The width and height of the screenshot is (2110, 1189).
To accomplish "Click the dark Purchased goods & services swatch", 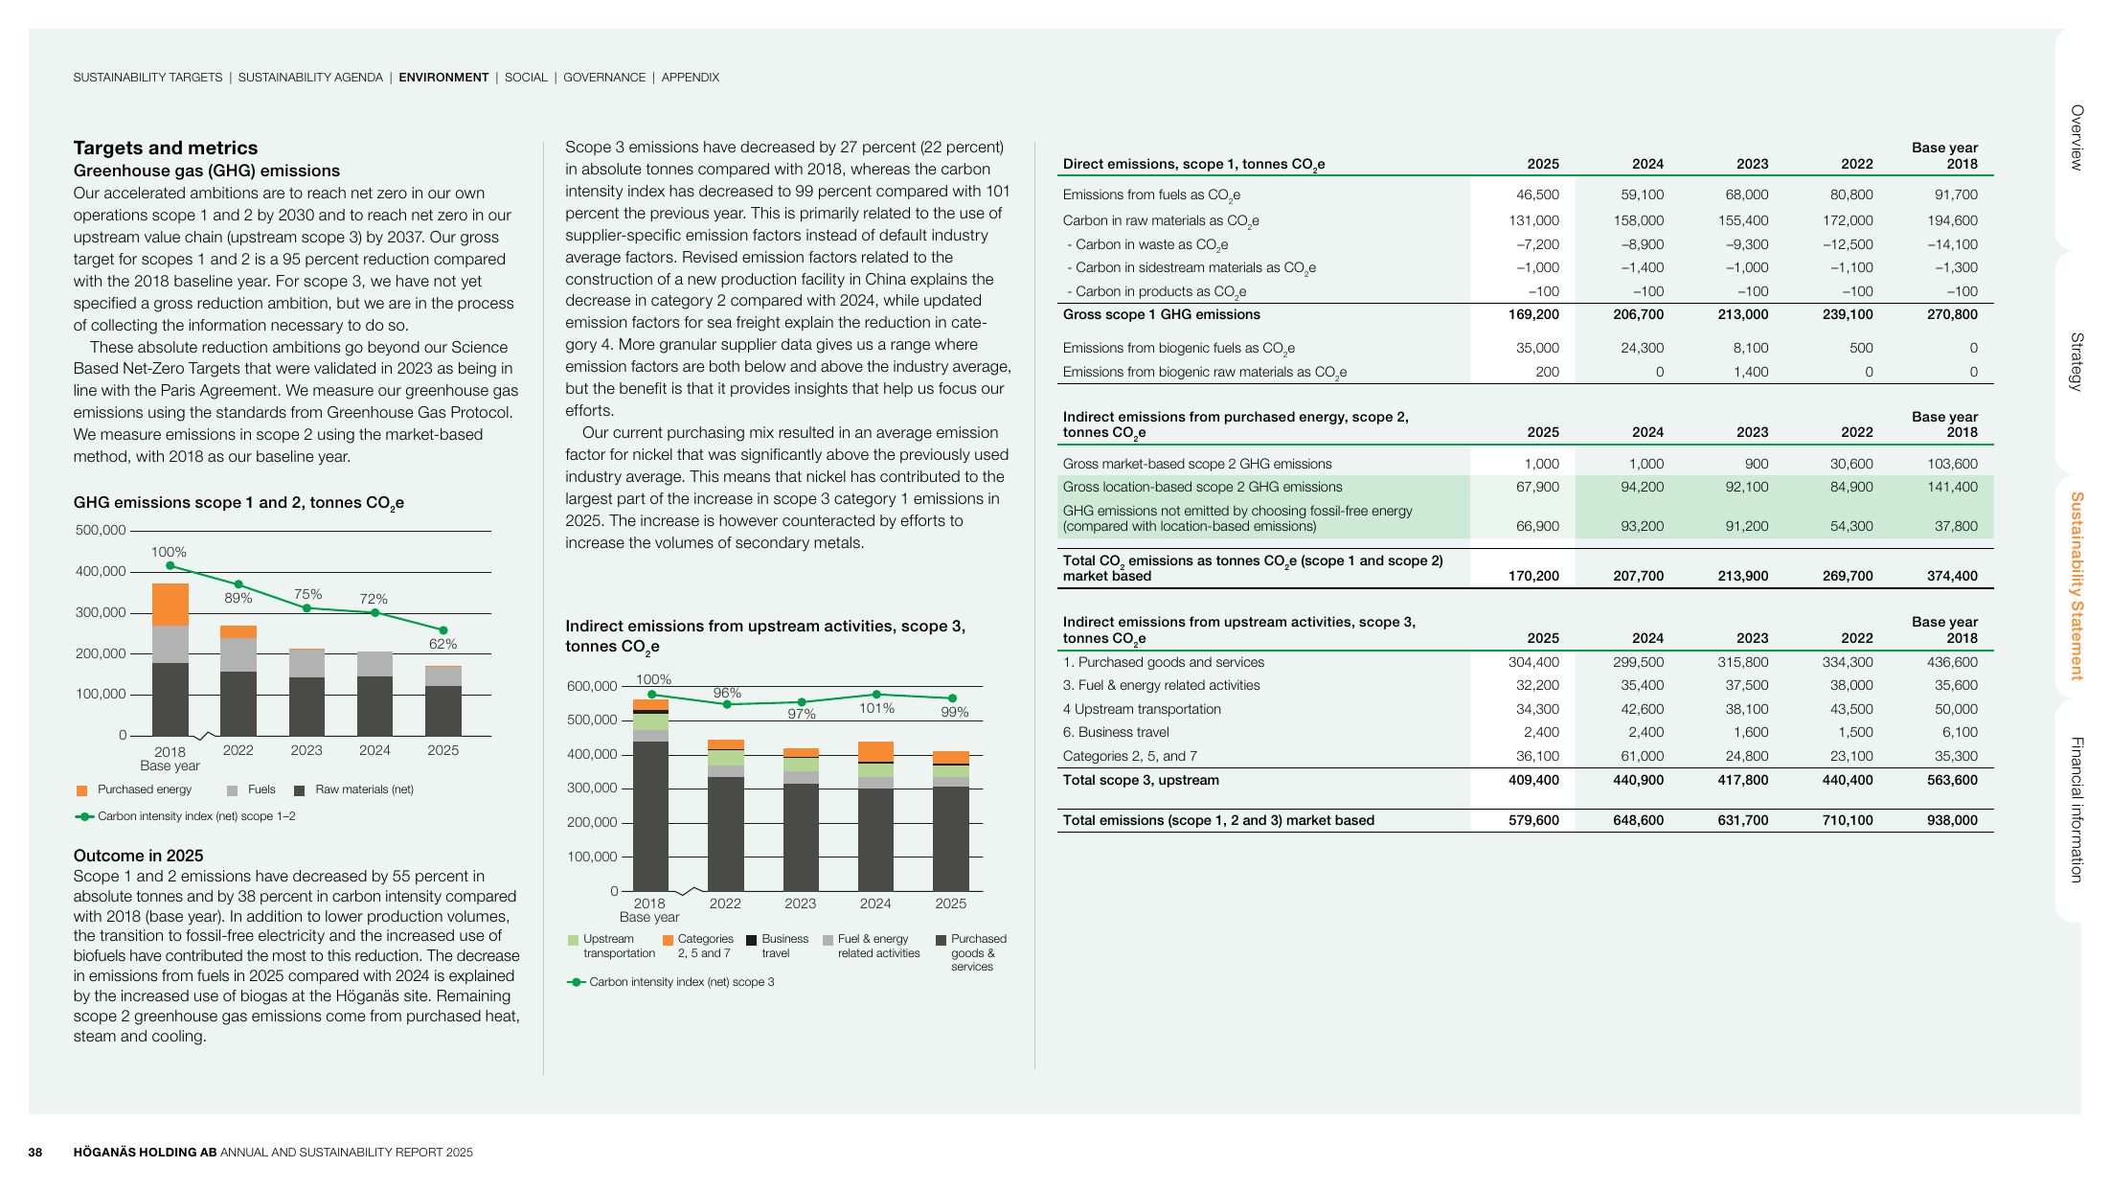I will point(941,940).
